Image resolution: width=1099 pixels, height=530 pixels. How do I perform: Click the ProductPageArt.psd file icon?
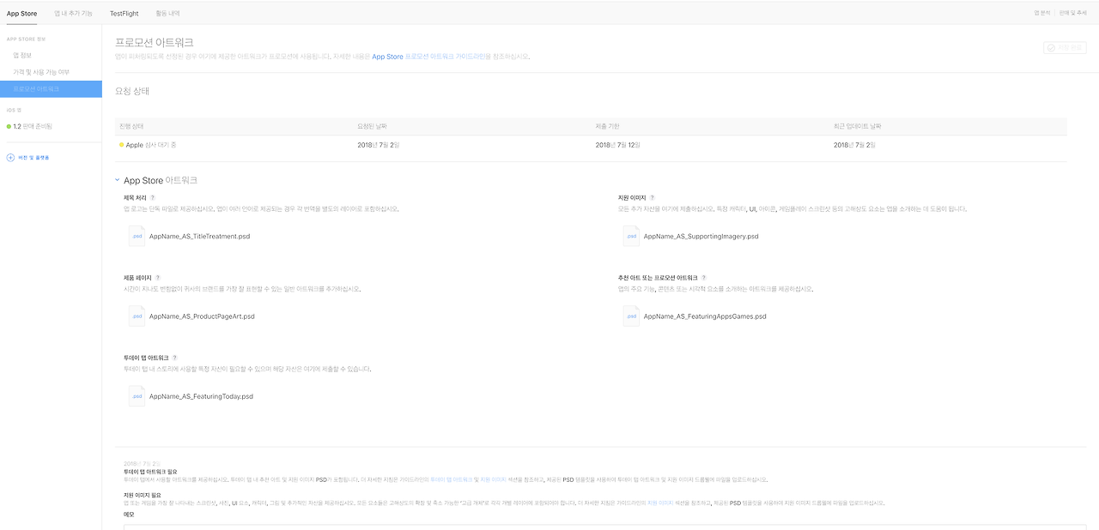pyautogui.click(x=137, y=316)
